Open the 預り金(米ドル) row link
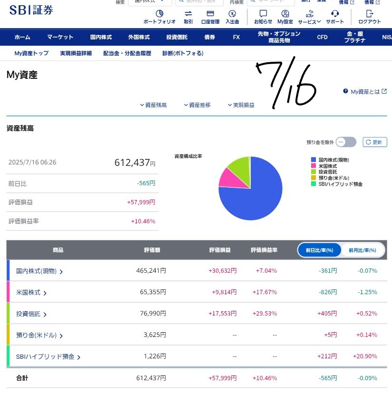 click(x=36, y=335)
